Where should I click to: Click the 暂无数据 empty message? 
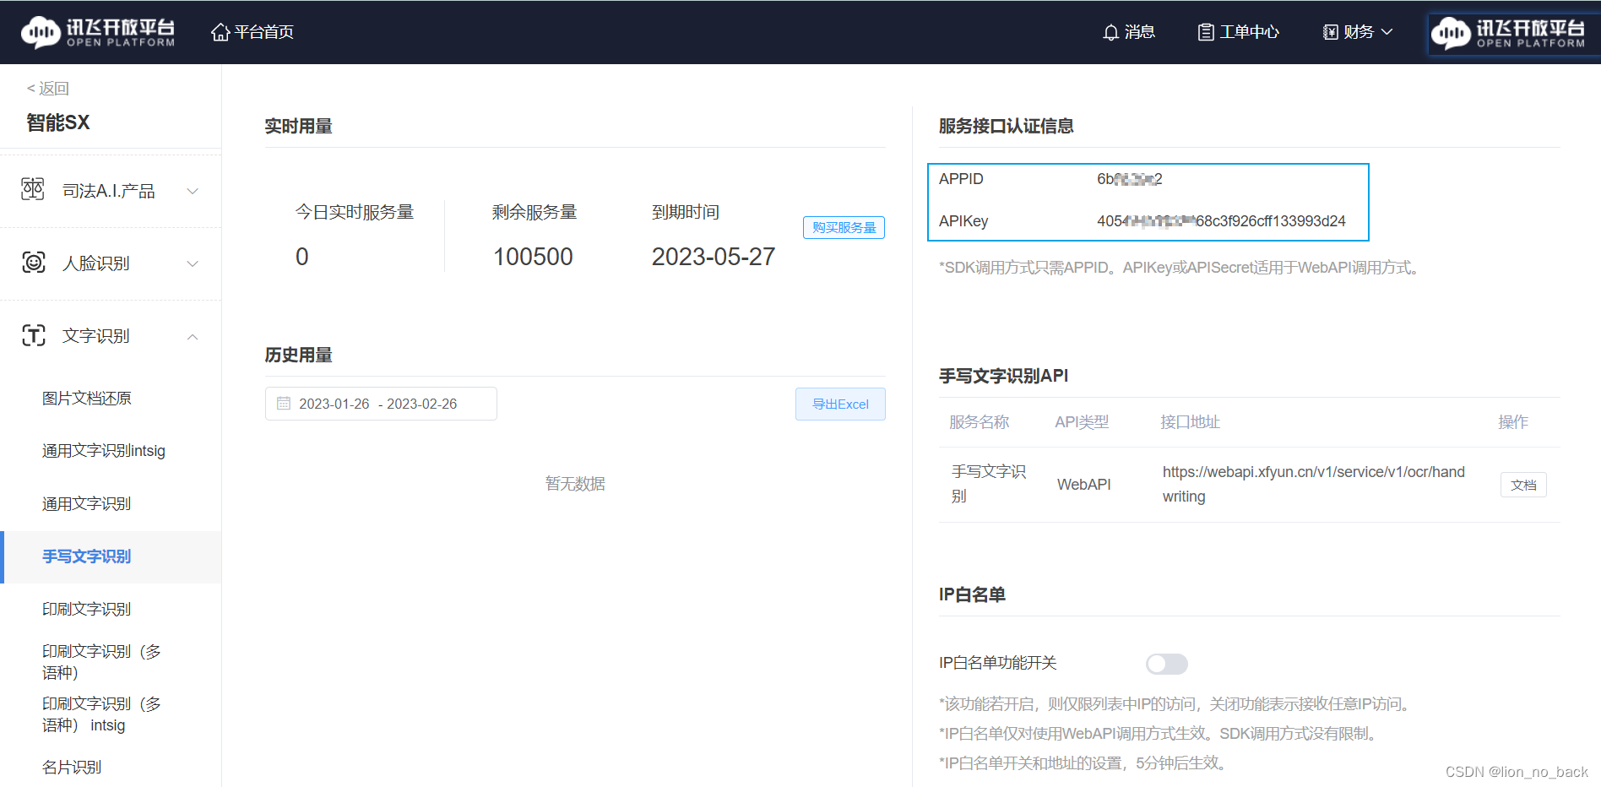pyautogui.click(x=575, y=484)
